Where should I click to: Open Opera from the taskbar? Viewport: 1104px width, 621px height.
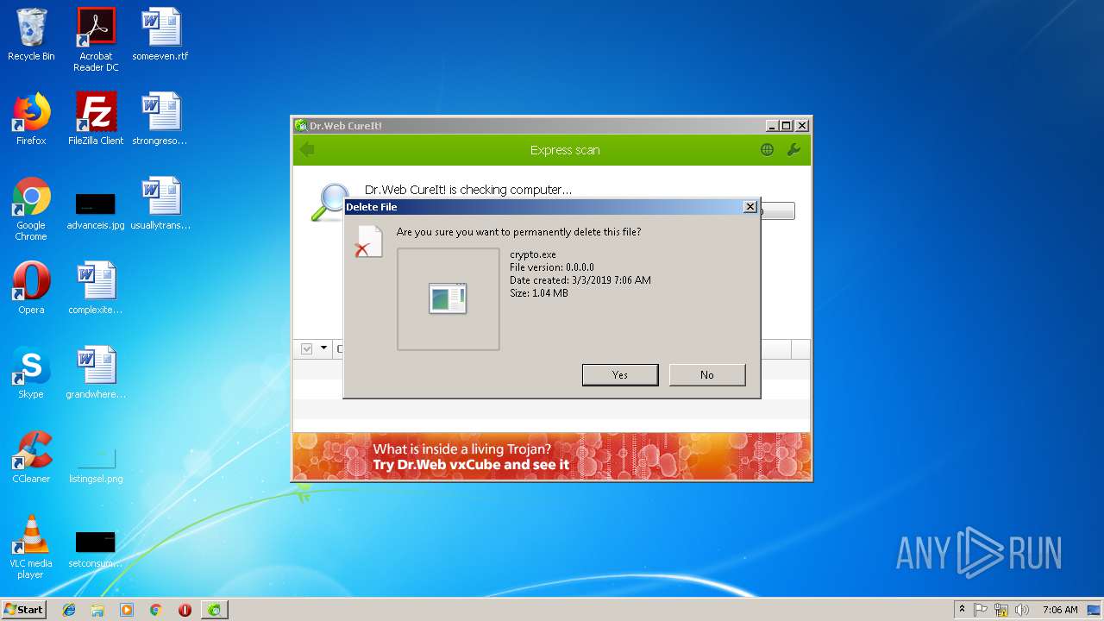point(185,610)
